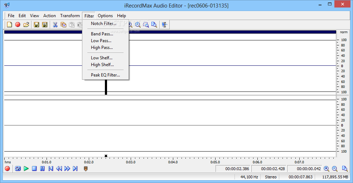Open the Transform menu
The height and width of the screenshot is (183, 353).
point(70,15)
